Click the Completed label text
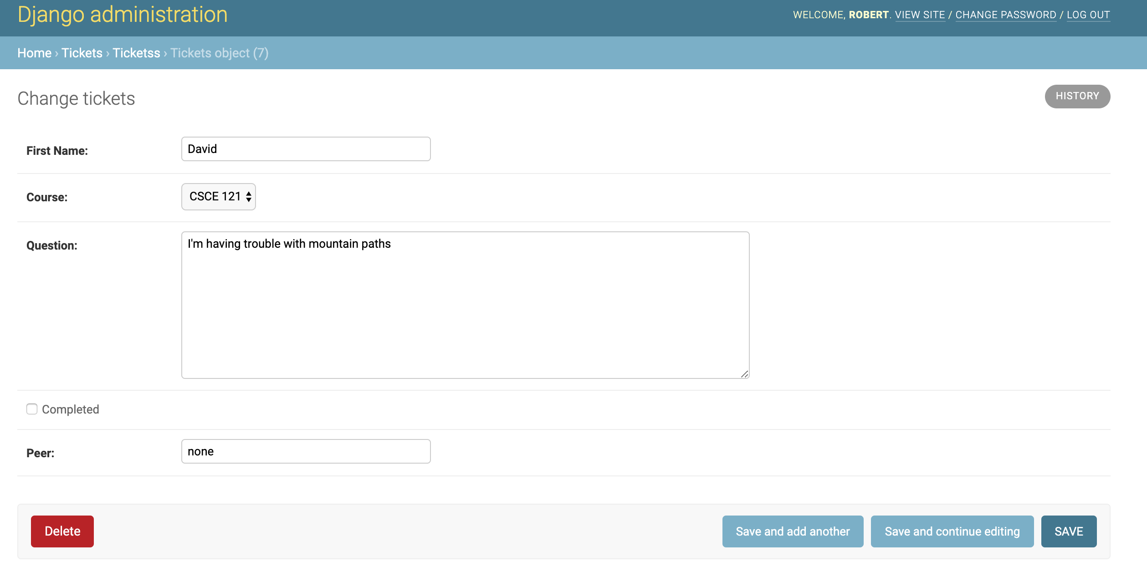Viewport: 1147px width, 572px height. (x=71, y=409)
